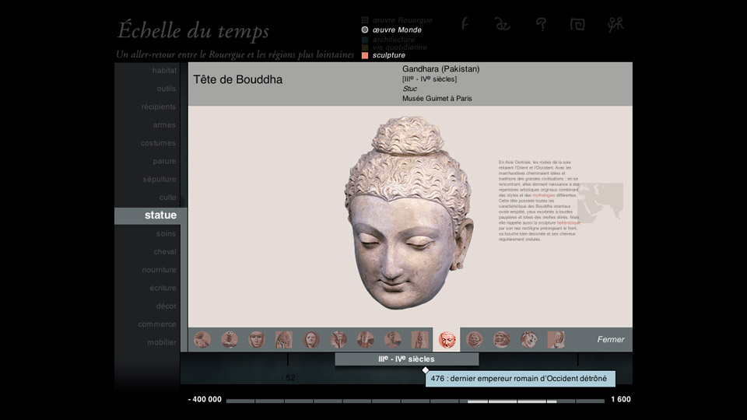Follow the 'mythologies' red link
Viewport: 747px width, 420px height.
coord(544,195)
